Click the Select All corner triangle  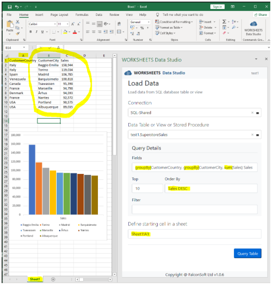click(x=7, y=56)
